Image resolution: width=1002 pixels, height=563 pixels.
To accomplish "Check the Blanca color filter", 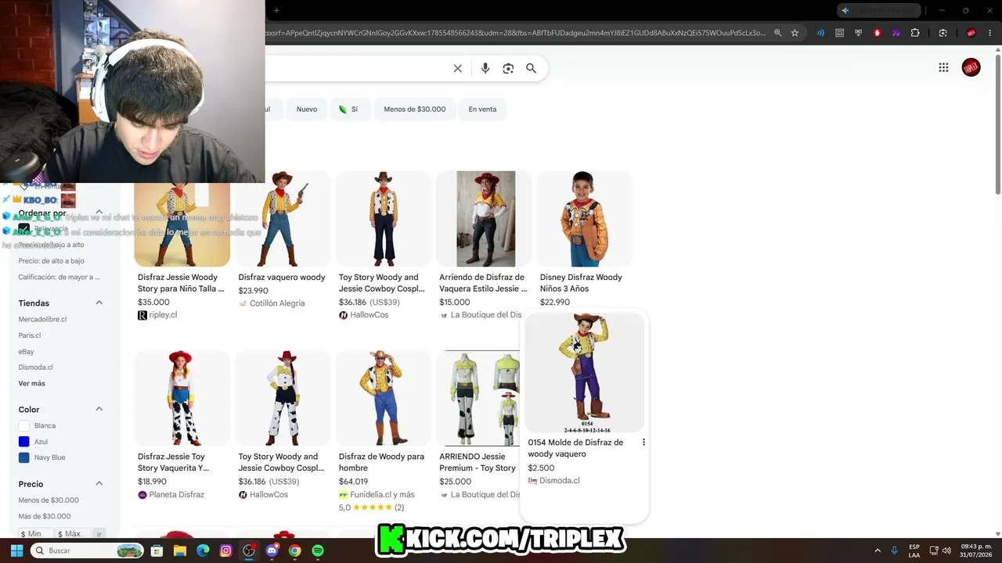I will pyautogui.click(x=23, y=425).
